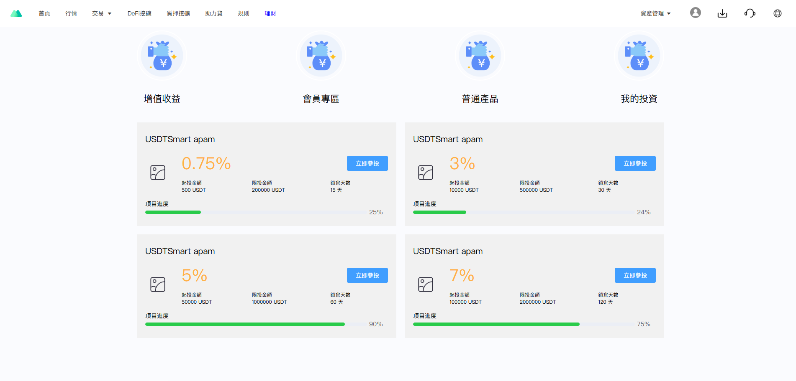
Task: Open the user profile avatar icon
Action: click(695, 13)
